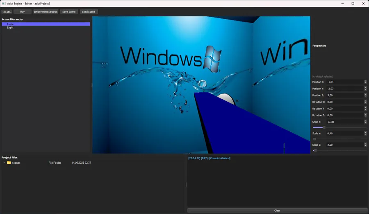This screenshot has height=214, width=369.
Task: Click Rotation Z spinner arrows
Action: [365, 115]
